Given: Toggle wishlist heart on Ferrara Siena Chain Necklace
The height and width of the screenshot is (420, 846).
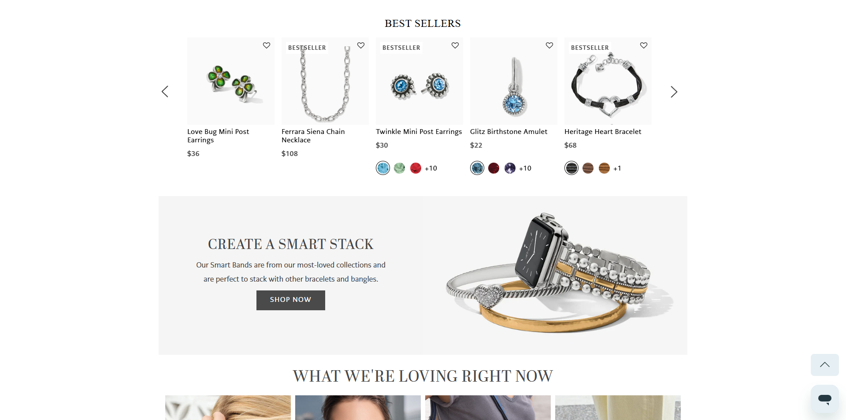Looking at the screenshot, I should [x=361, y=45].
